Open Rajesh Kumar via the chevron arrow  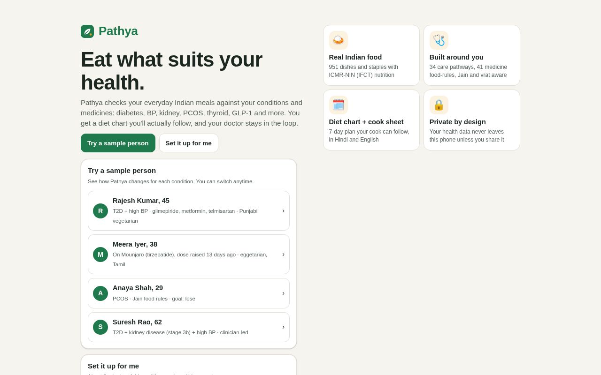click(283, 211)
